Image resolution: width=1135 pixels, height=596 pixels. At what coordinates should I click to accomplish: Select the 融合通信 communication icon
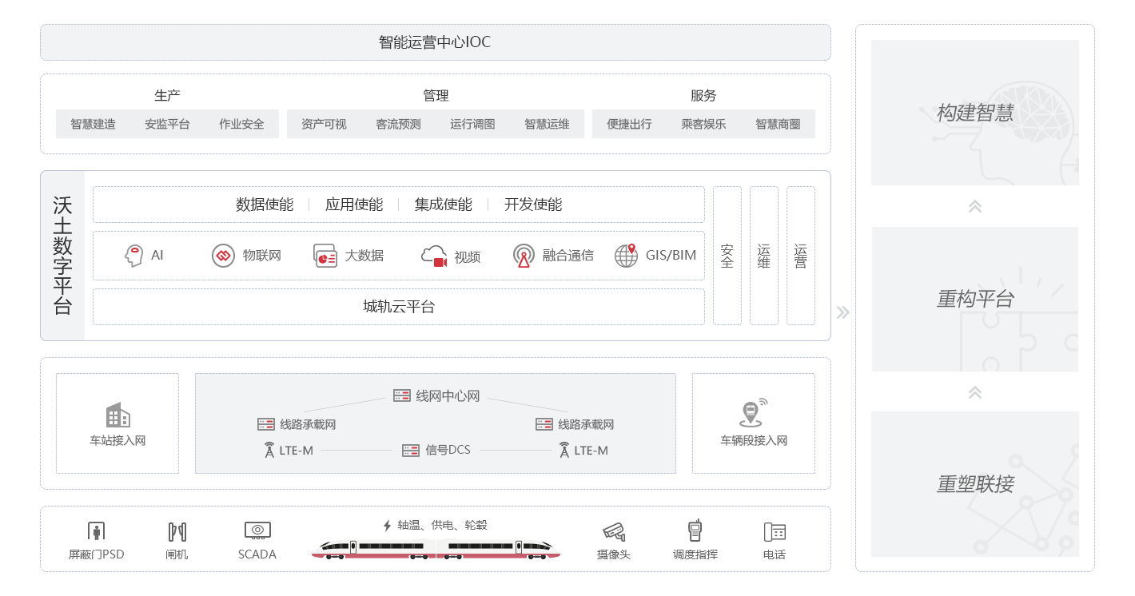[524, 256]
